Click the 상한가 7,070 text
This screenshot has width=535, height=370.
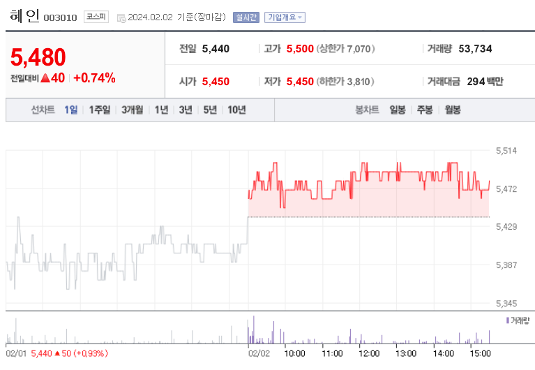pyautogui.click(x=346, y=49)
